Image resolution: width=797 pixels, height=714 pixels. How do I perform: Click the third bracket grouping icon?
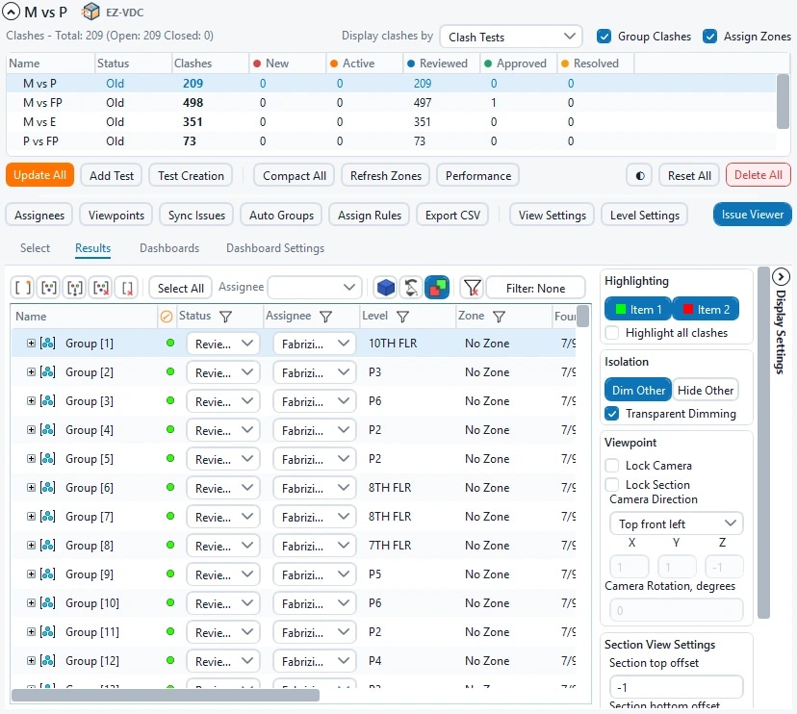pyautogui.click(x=75, y=288)
